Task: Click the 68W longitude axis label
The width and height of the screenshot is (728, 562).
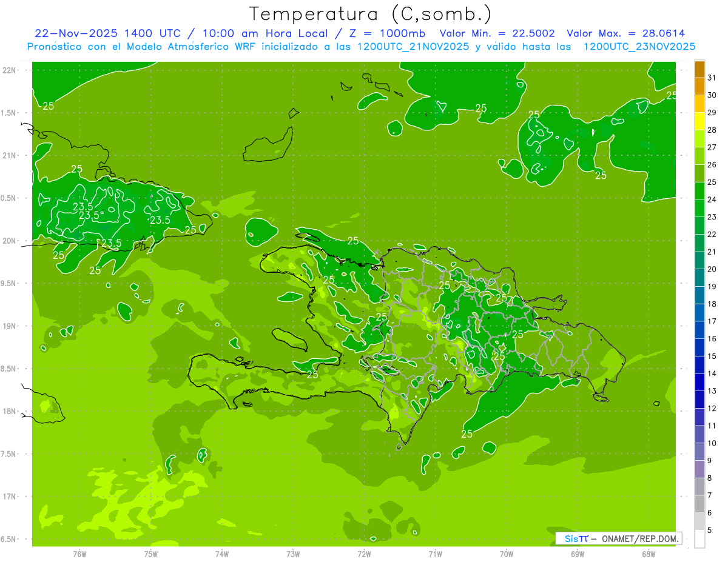Action: point(649,554)
